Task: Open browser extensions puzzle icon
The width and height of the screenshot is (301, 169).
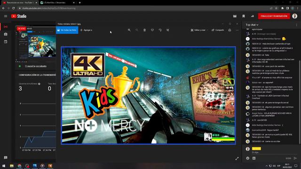Action: (x=282, y=8)
